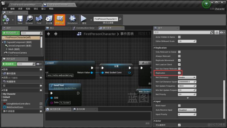The width and height of the screenshot is (227, 128).
Task: Open Net Dormancy Awake dropdown
Action: (187, 78)
